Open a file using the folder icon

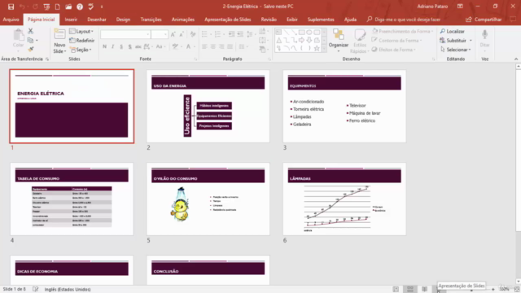tap(68, 7)
